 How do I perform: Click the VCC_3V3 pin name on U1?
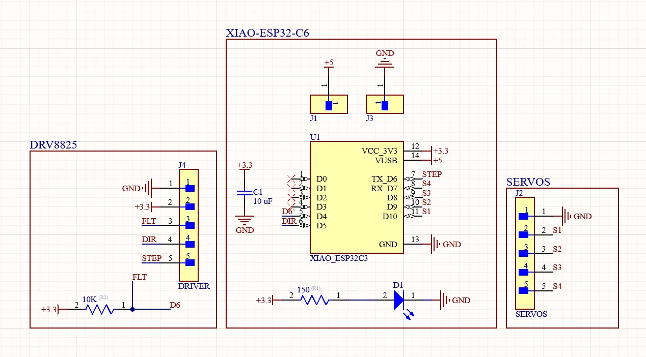pos(379,151)
